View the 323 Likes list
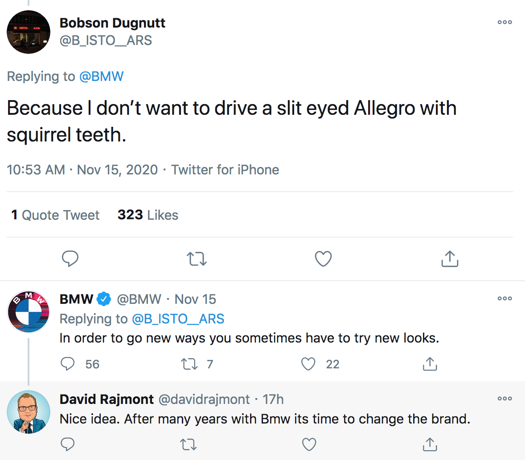Viewport: 525px width, 460px height. pyautogui.click(x=148, y=215)
